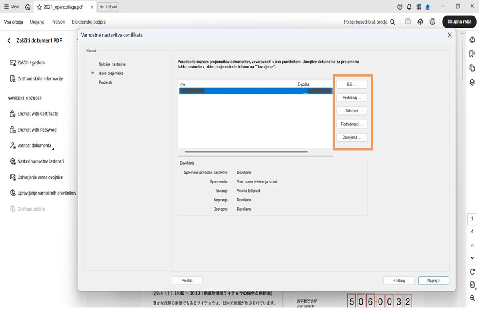Go to next page with down chevron
479x309 pixels.
tap(472, 258)
